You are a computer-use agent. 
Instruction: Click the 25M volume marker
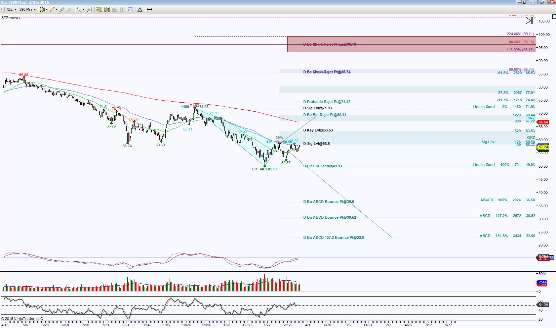pos(542,282)
